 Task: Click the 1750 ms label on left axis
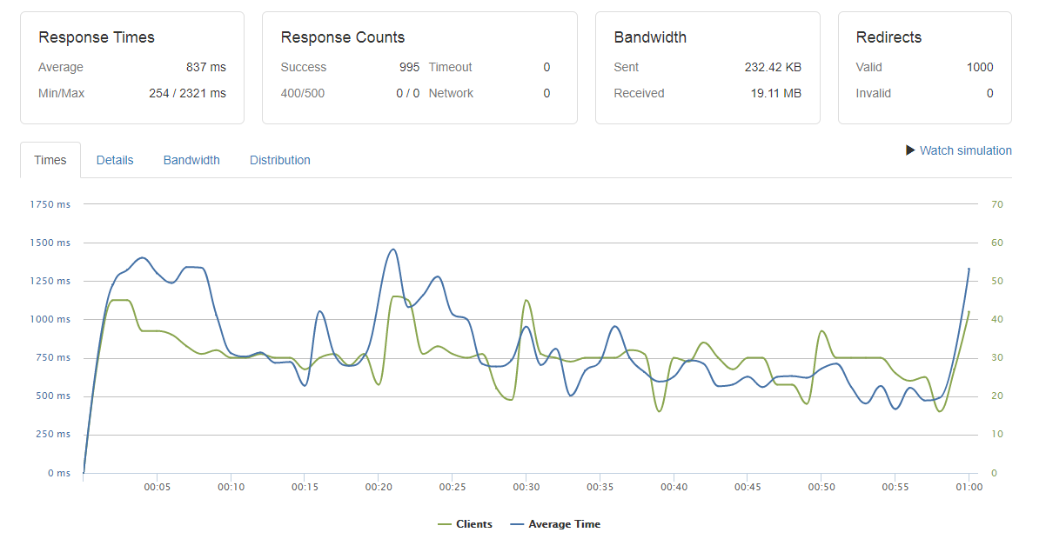50,204
